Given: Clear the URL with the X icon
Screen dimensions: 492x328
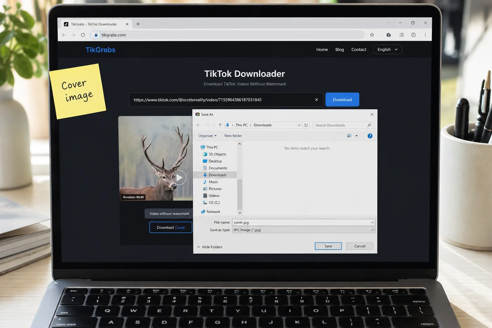Looking at the screenshot, I should coord(316,100).
